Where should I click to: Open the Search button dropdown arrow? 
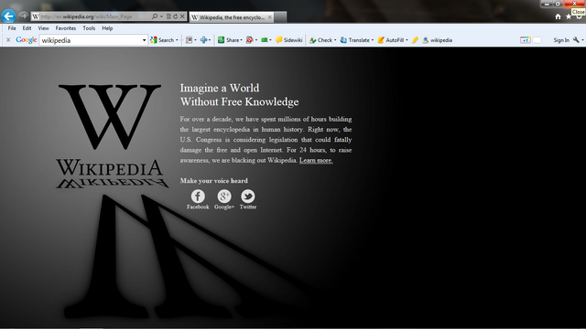pyautogui.click(x=177, y=40)
